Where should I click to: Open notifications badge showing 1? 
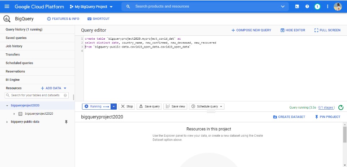pyautogui.click(x=317, y=6)
